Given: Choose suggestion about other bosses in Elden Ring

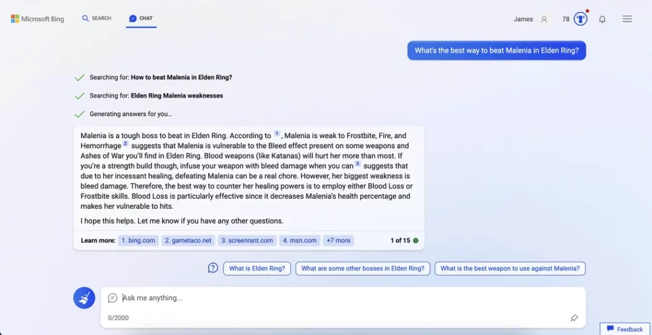Looking at the screenshot, I should [362, 268].
